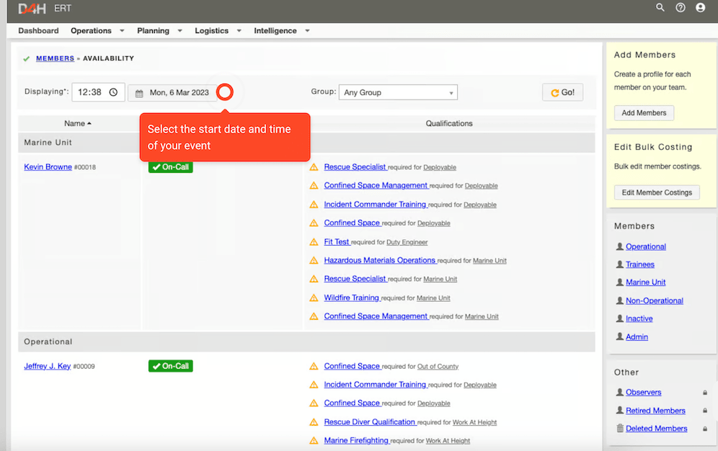The height and width of the screenshot is (451, 718).
Task: Click the trash icon beside Deleted Members
Action: pos(619,428)
